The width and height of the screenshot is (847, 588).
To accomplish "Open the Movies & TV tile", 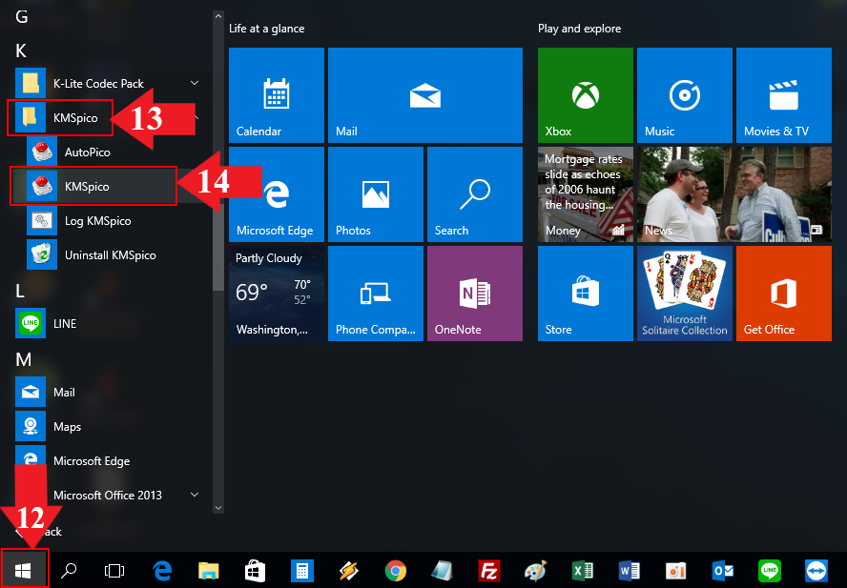I will 784,95.
